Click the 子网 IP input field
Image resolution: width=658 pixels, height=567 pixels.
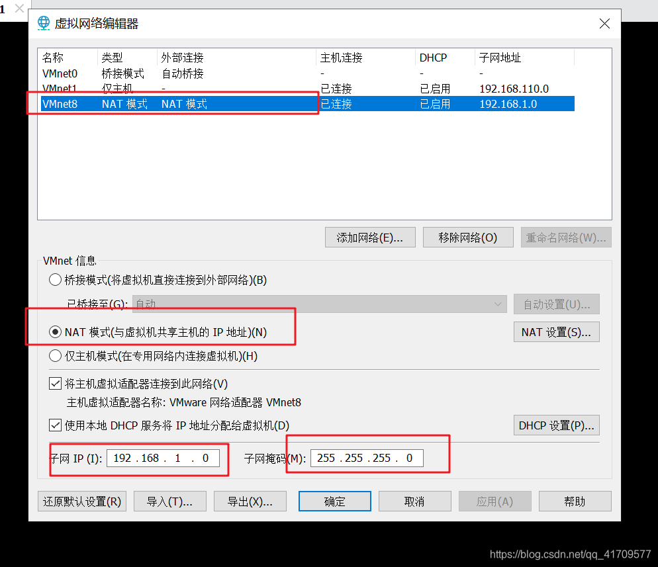164,458
